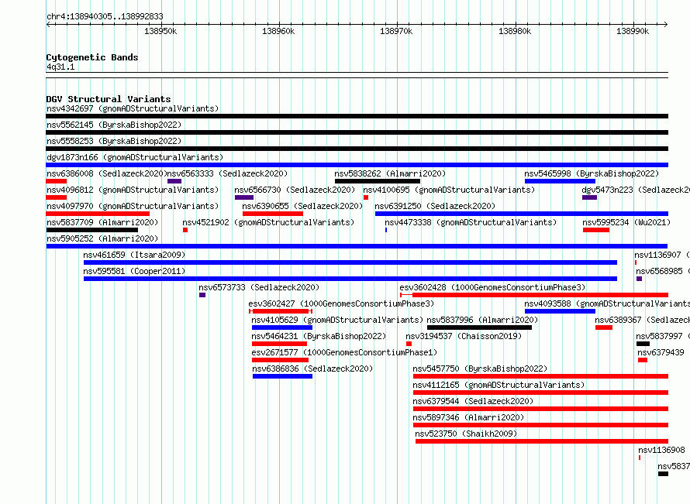Screen dimensions: 690x504
Task: Open the 4q31.1 cytogenetic band label
Action: pyautogui.click(x=60, y=67)
